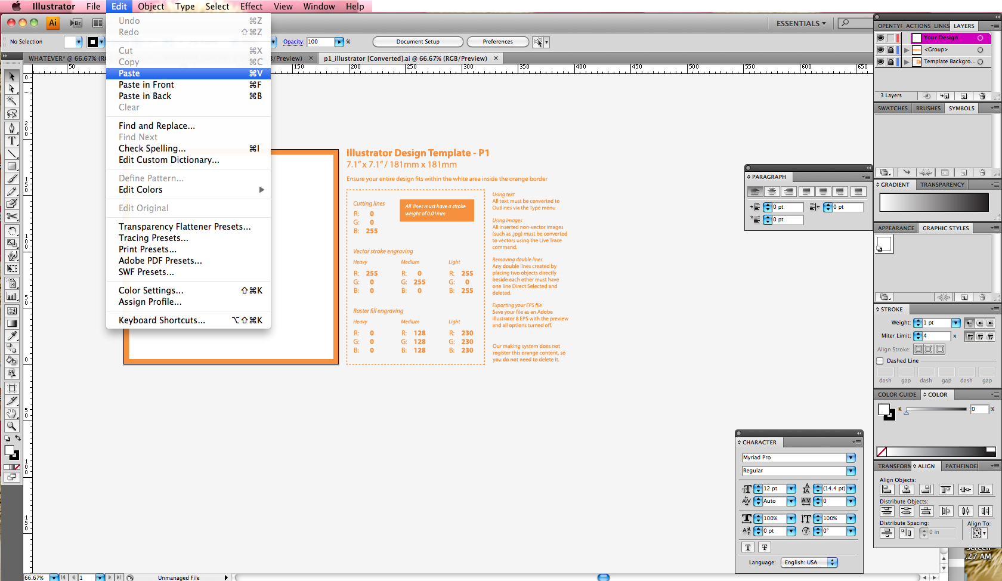Open the Object menu

[x=151, y=6]
